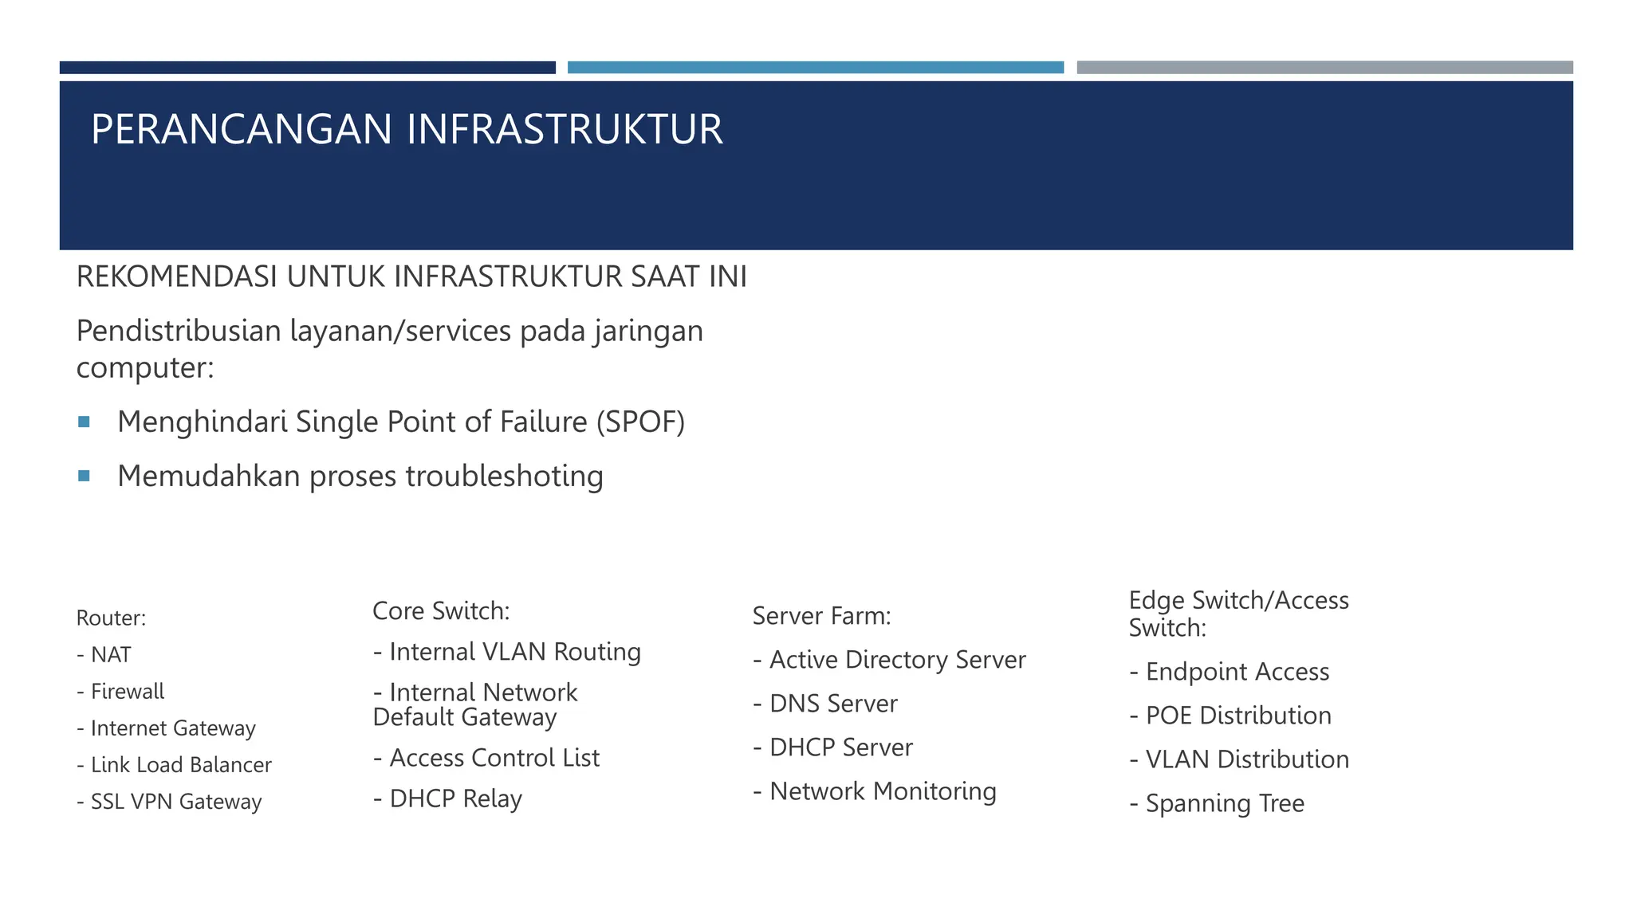
Task: Select the REKOMENDASI UNTUK INFRASTRUKTUR SAAT INI heading
Action: pyautogui.click(x=411, y=277)
